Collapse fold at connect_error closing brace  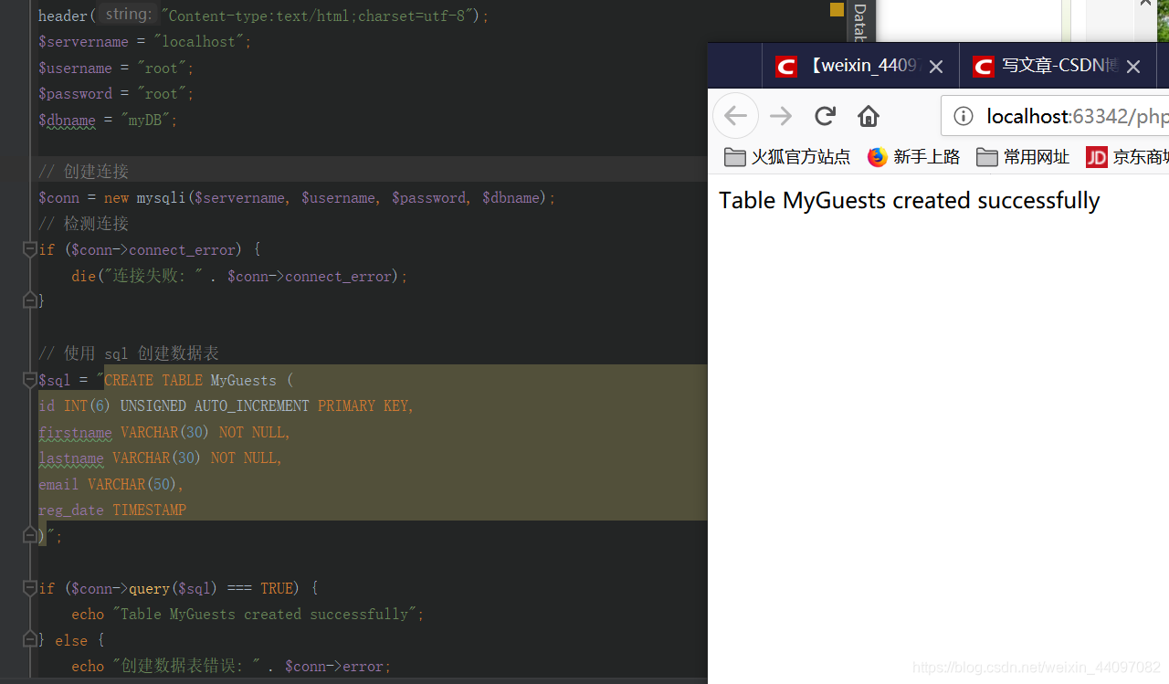click(29, 300)
